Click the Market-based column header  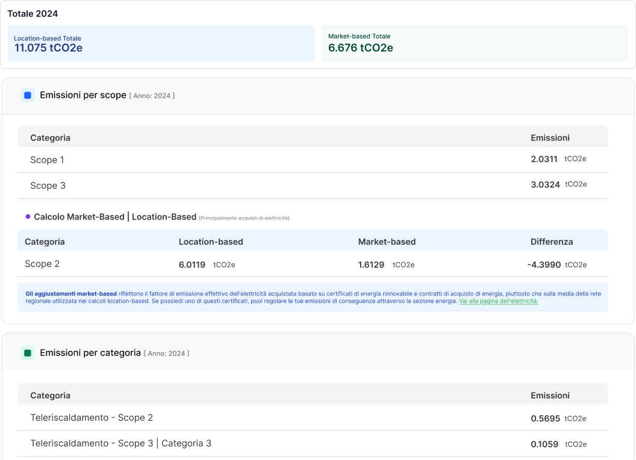(x=386, y=241)
